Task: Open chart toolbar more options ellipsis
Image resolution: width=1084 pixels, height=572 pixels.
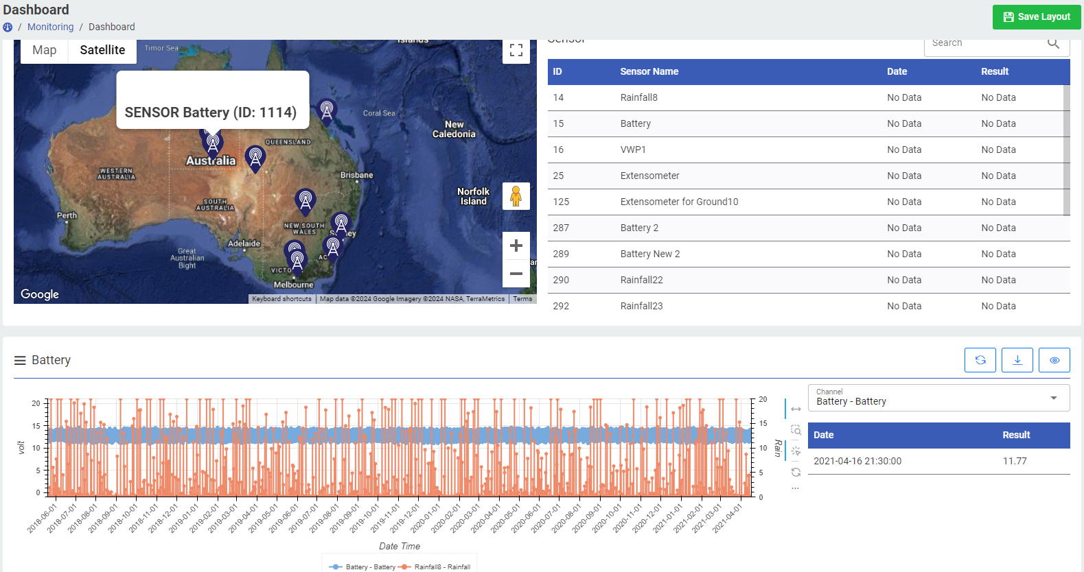Action: tap(796, 488)
